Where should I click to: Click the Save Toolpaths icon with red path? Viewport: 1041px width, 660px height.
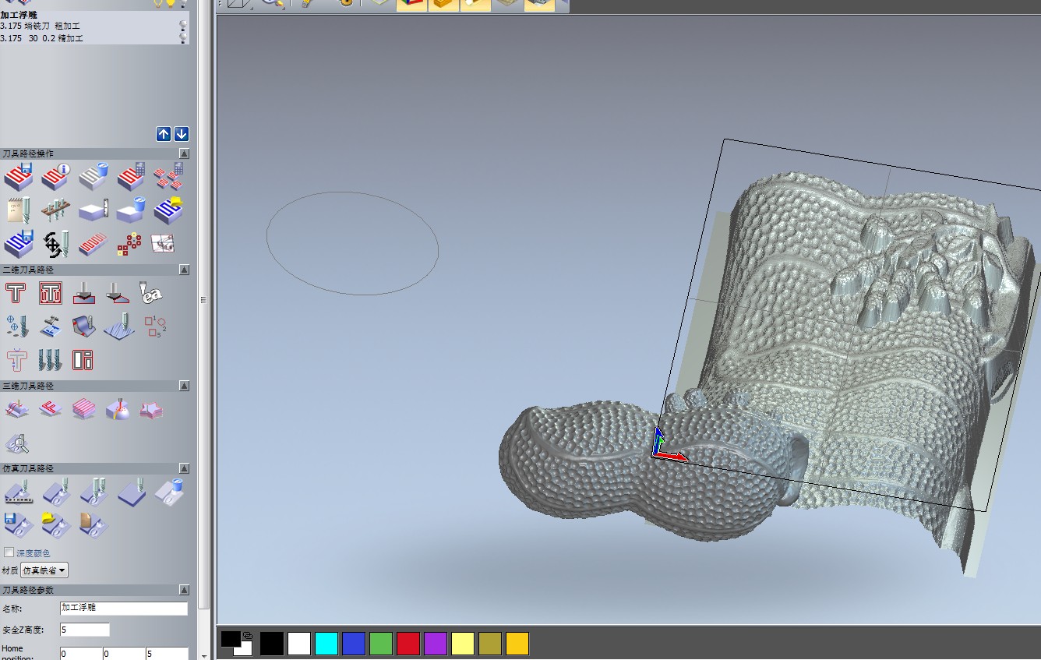coord(18,178)
